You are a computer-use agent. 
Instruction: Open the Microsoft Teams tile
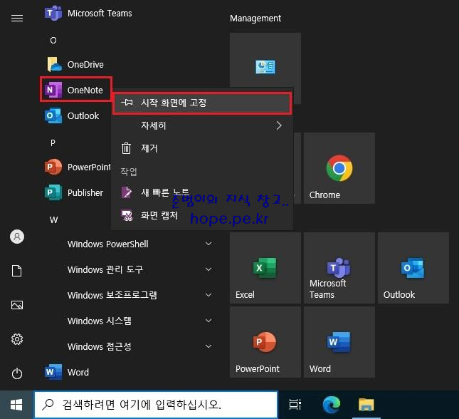click(339, 268)
